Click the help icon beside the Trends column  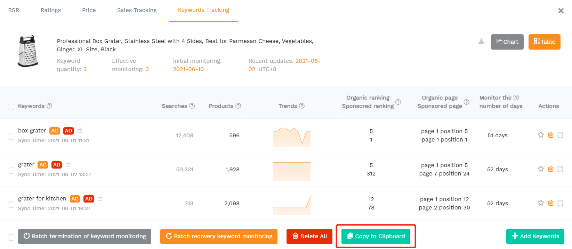point(302,106)
